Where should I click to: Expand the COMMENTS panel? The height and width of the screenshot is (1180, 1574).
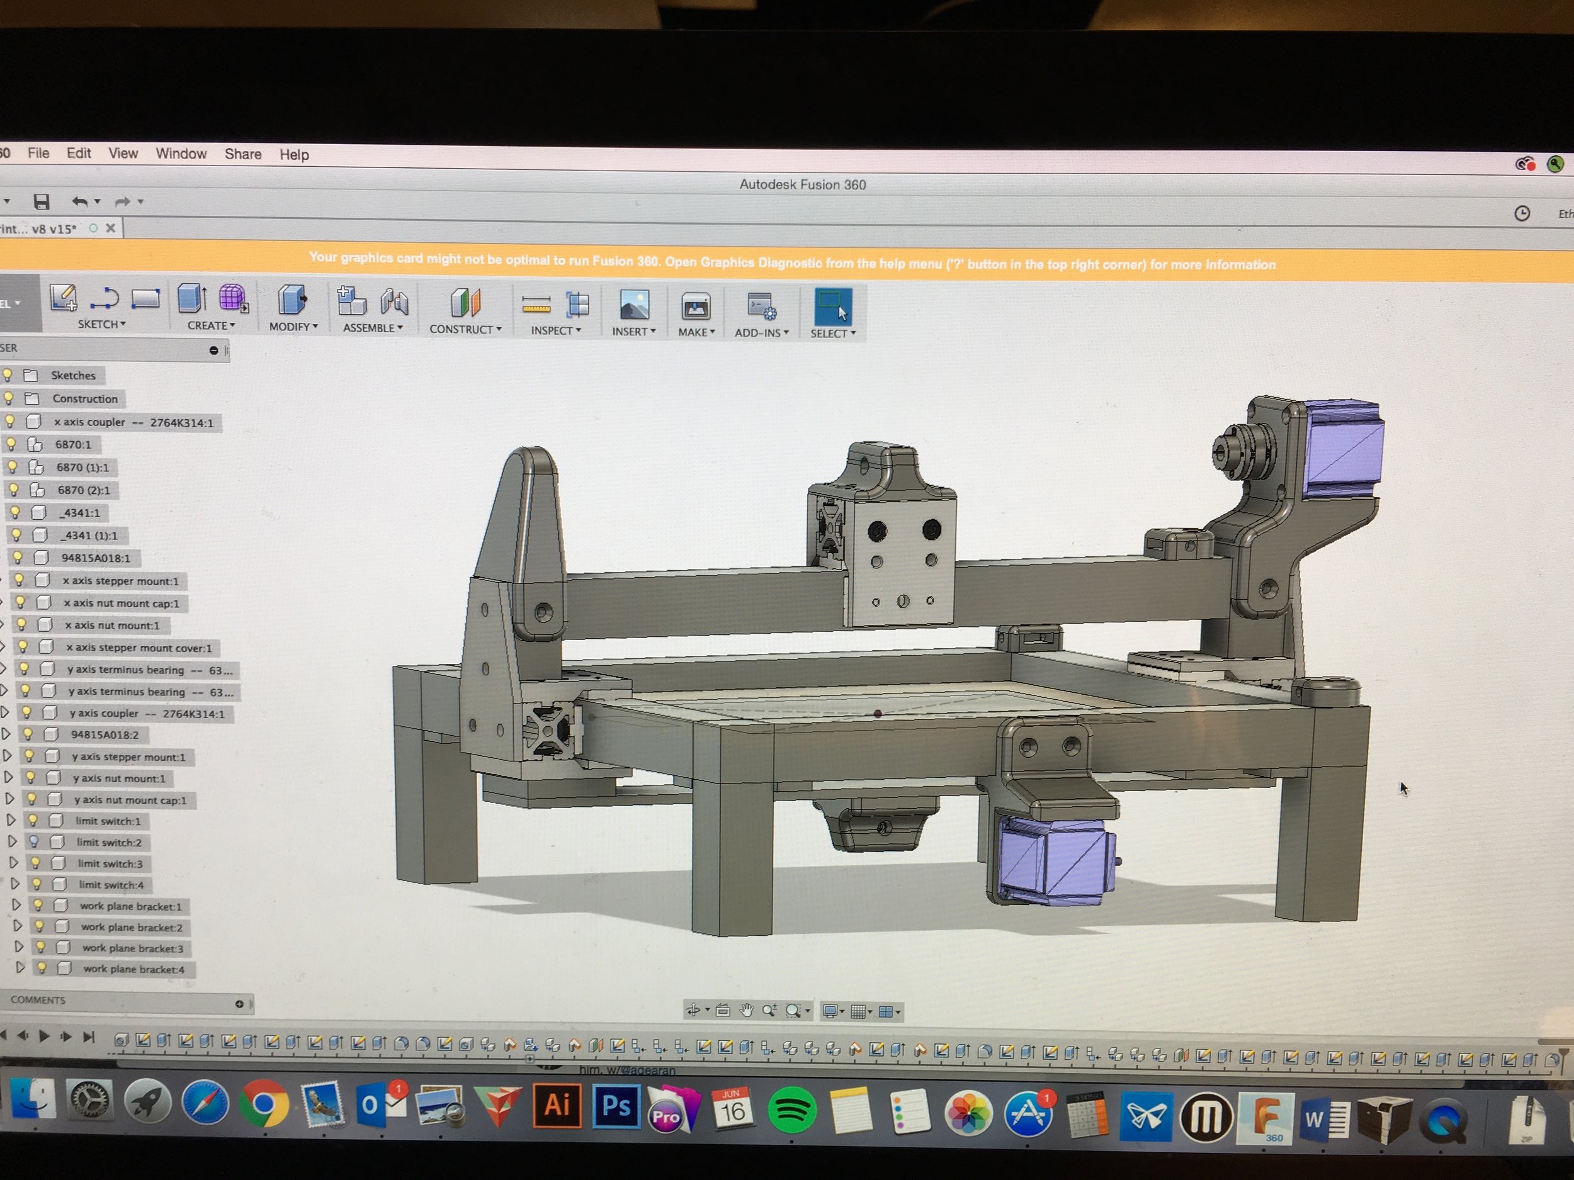pyautogui.click(x=239, y=1004)
